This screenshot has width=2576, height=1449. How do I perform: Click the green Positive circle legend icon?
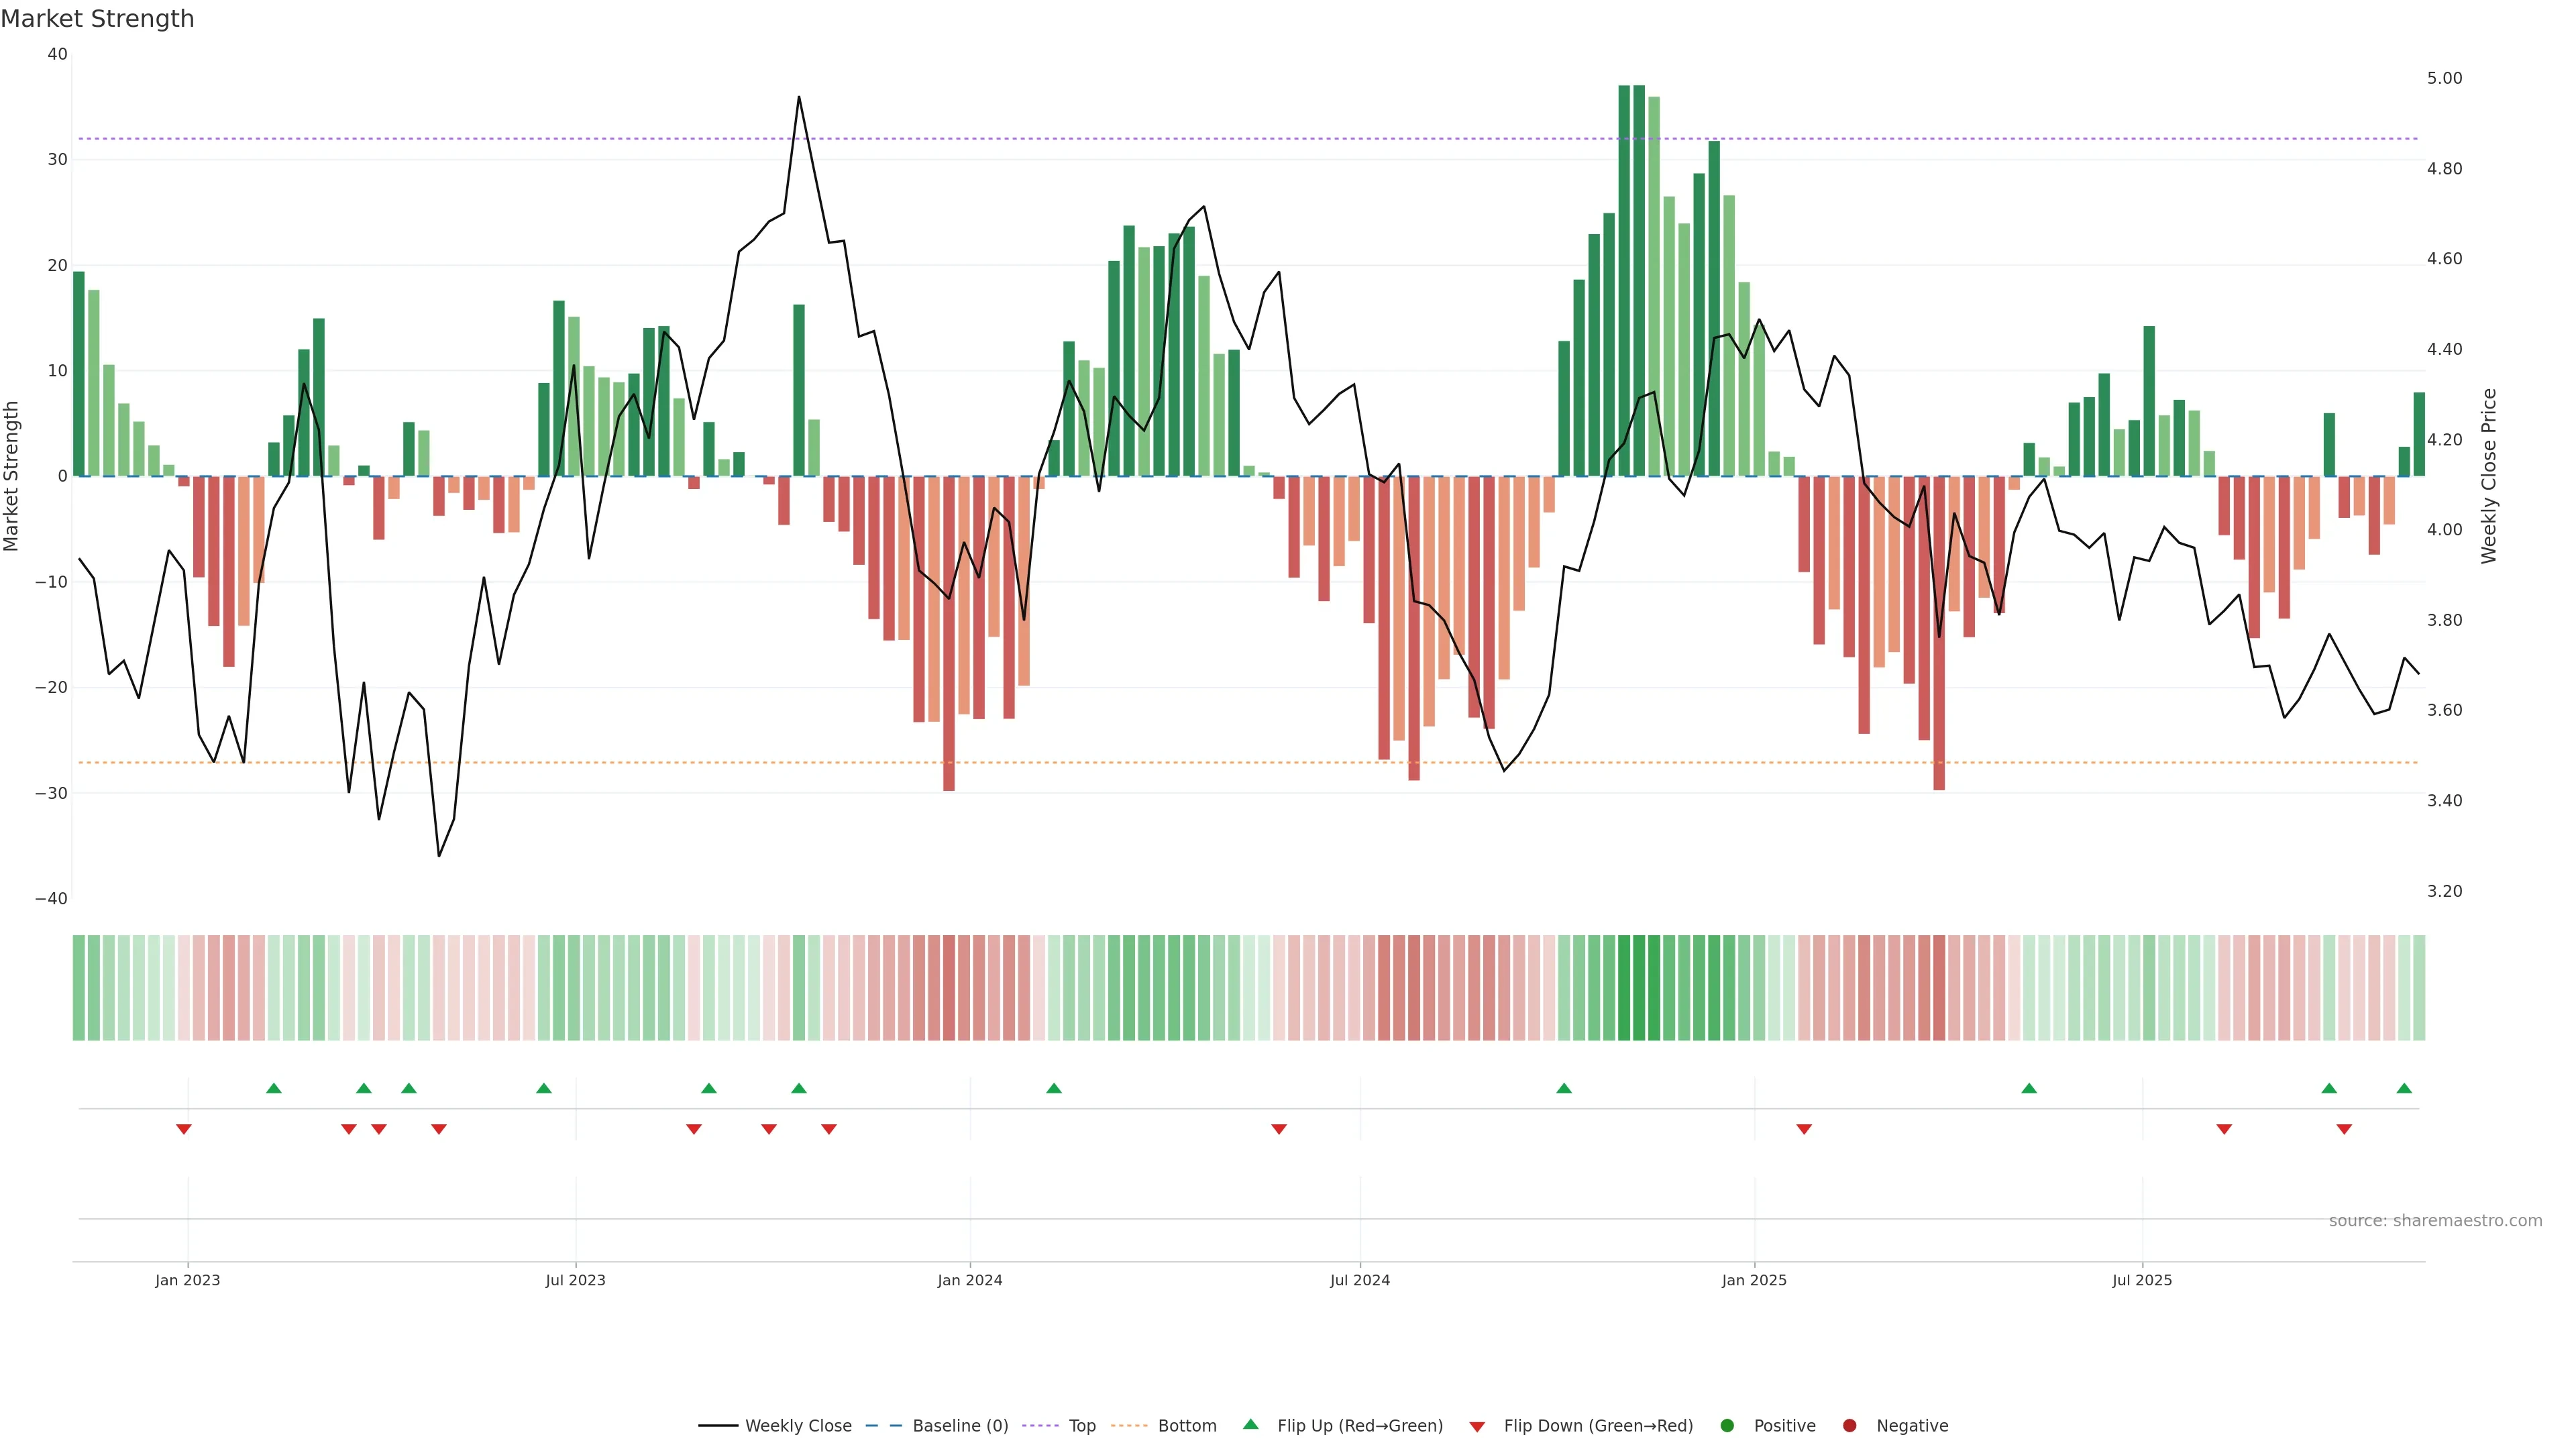click(1727, 1426)
